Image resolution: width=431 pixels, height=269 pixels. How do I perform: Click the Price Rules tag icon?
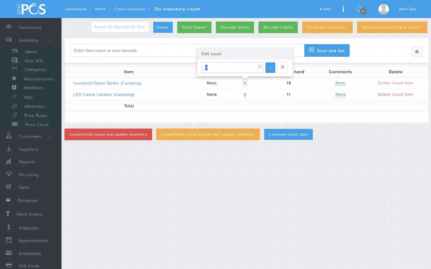(14, 115)
